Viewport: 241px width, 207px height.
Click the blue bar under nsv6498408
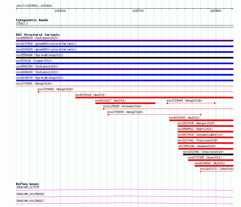(x=125, y=75)
